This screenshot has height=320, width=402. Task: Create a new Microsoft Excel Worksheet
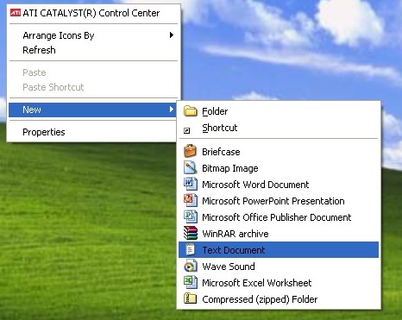[279, 283]
